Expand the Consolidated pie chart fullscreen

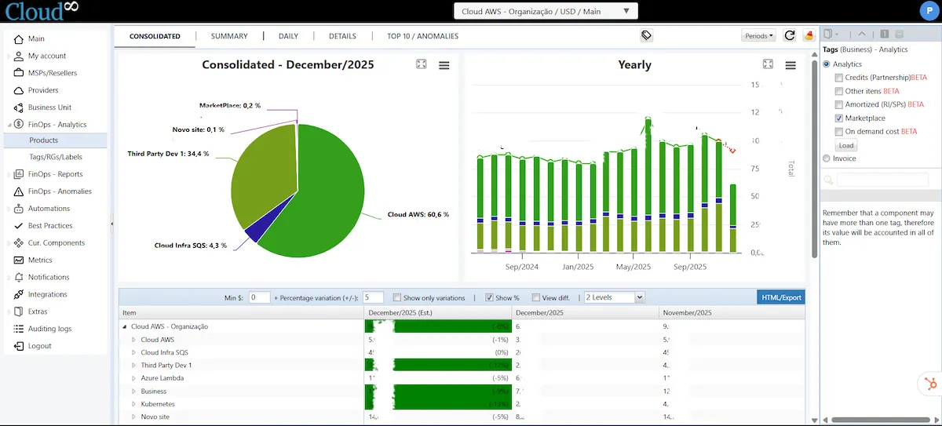(422, 64)
